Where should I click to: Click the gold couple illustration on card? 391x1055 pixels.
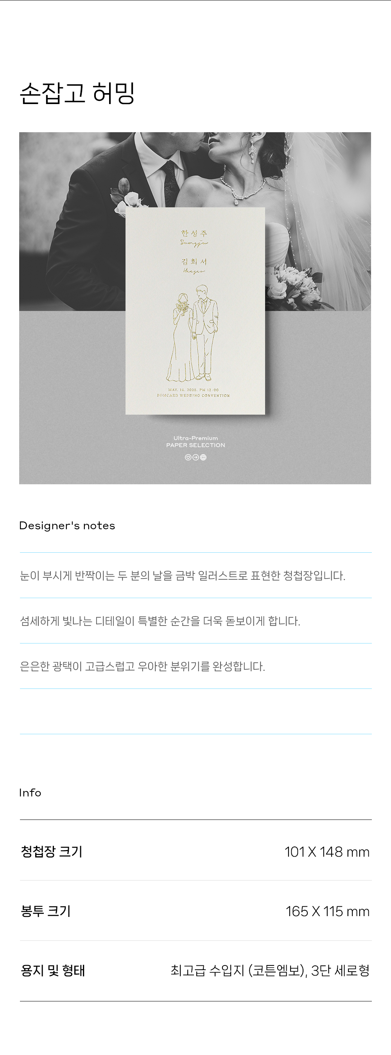coord(192,333)
